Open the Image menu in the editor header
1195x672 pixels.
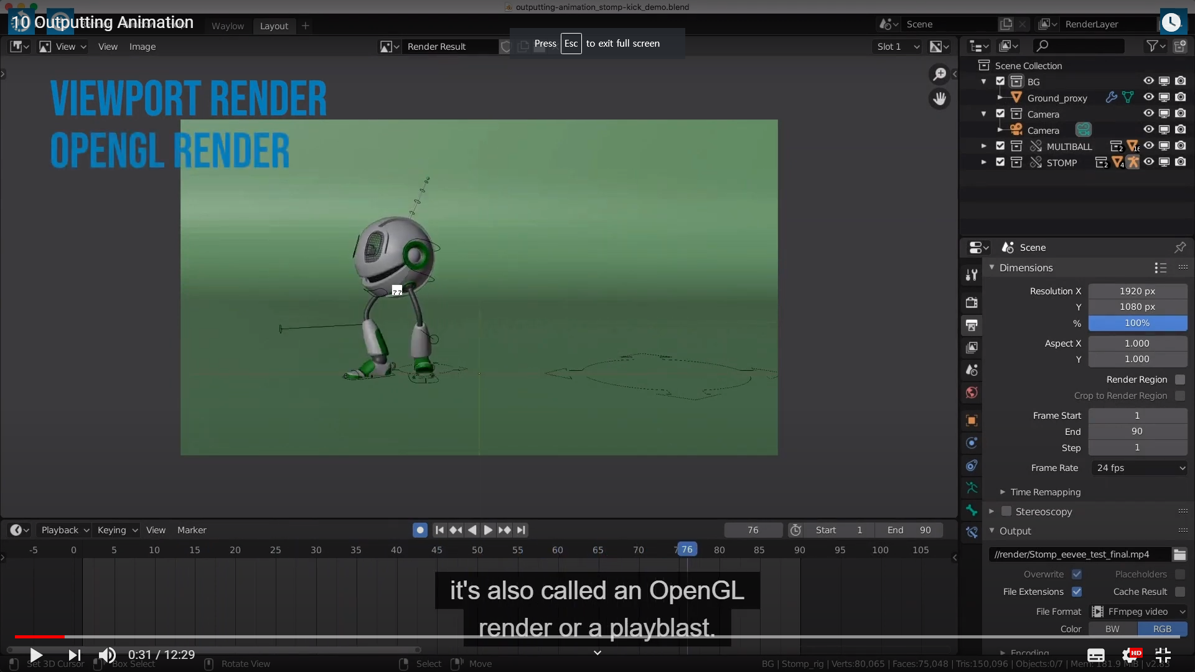(142, 47)
